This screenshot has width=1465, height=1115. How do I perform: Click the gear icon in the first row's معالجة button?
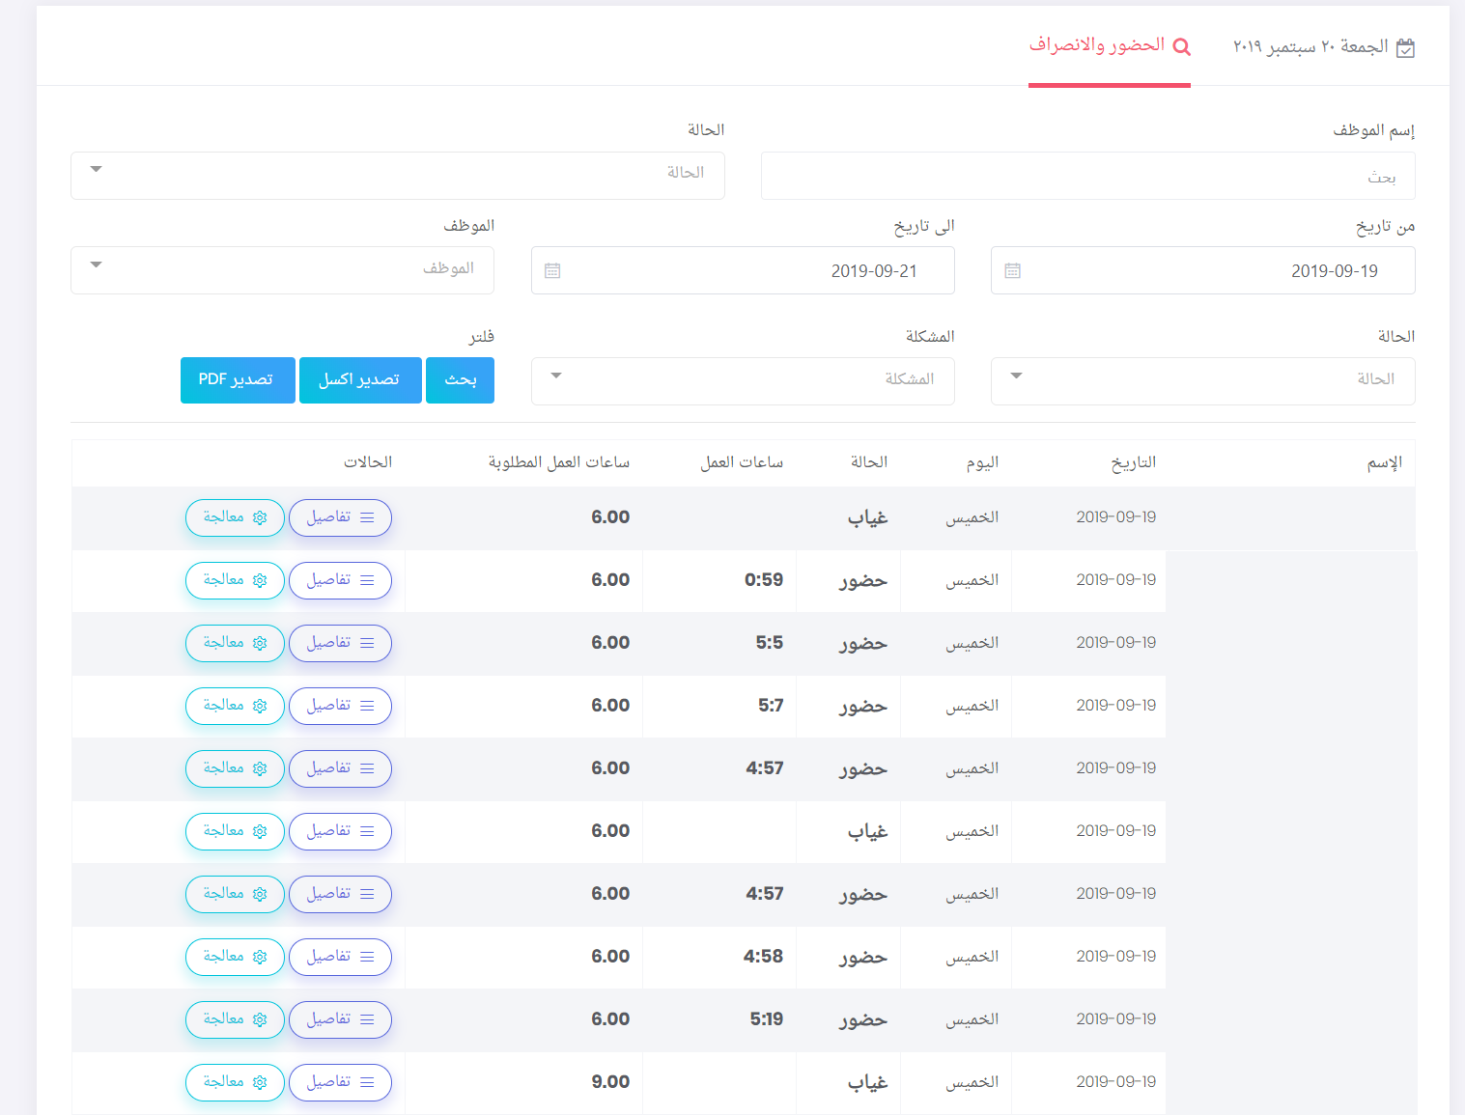tap(260, 518)
